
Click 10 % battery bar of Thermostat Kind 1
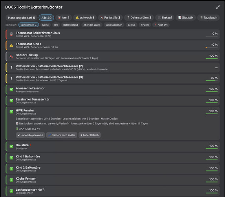click(212, 47)
